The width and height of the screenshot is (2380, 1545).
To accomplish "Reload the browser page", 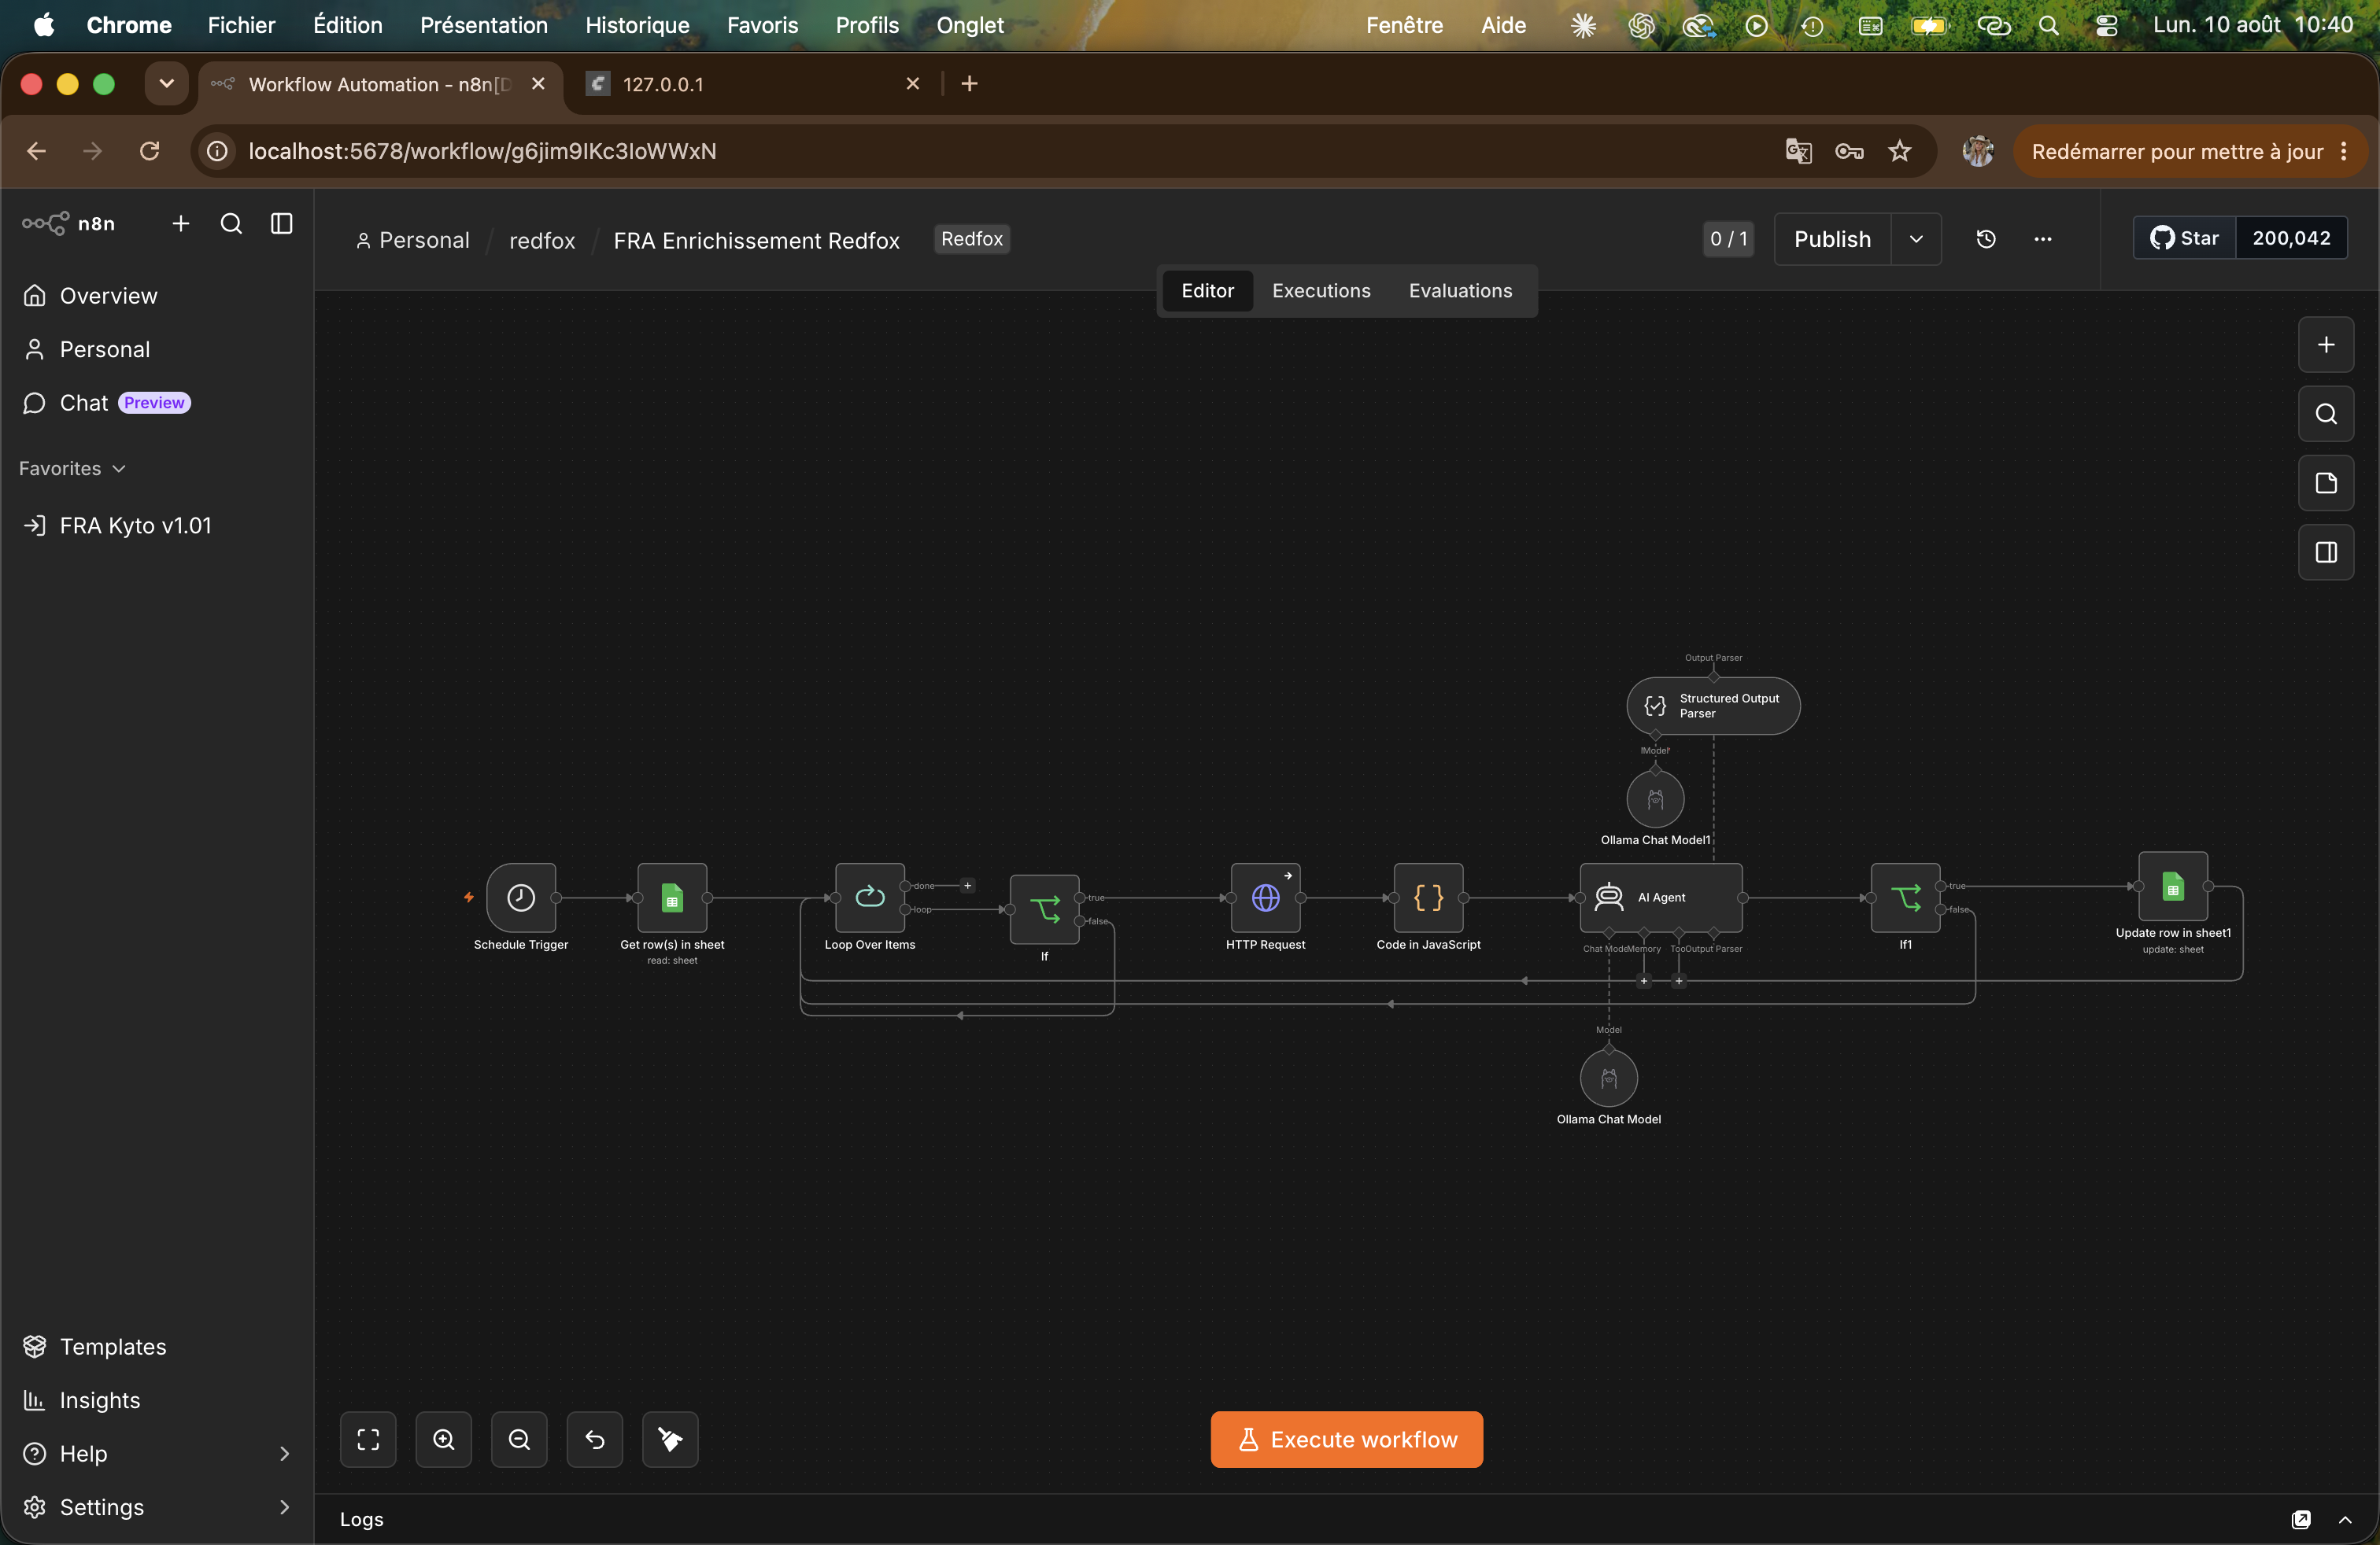I will [149, 151].
